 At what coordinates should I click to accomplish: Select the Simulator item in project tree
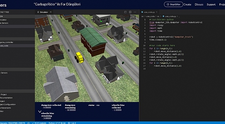click(3, 20)
